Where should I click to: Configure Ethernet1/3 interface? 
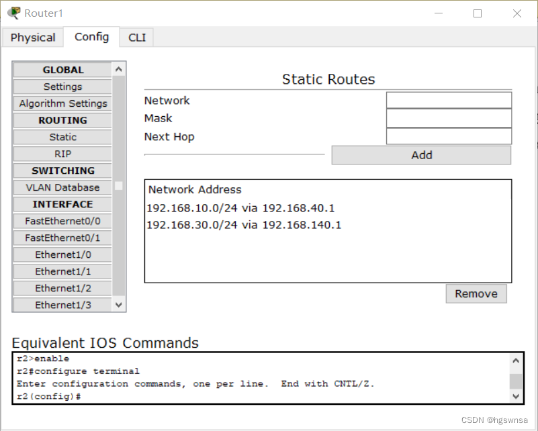point(62,305)
